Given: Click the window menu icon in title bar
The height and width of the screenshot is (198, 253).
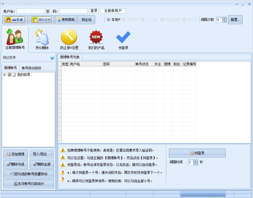Looking at the screenshot, I should 3,4.
